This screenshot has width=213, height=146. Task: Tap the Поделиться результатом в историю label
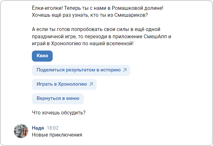click(79, 70)
